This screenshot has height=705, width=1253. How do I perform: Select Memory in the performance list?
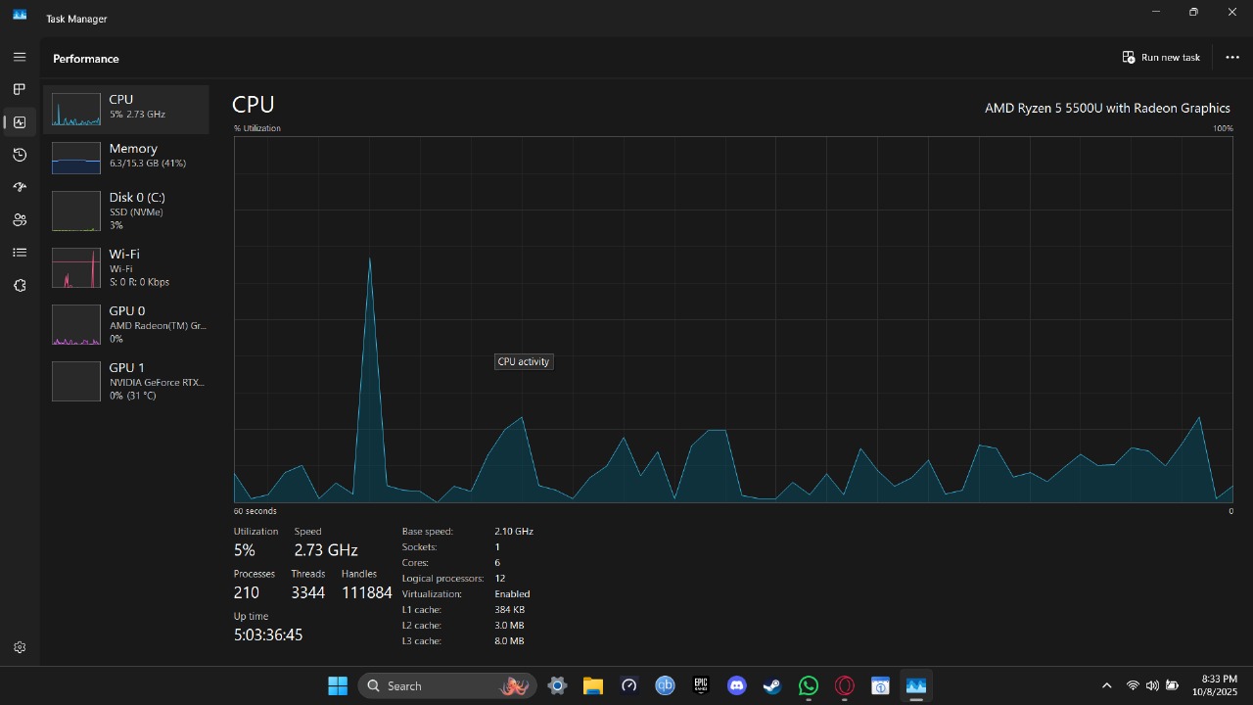click(126, 156)
